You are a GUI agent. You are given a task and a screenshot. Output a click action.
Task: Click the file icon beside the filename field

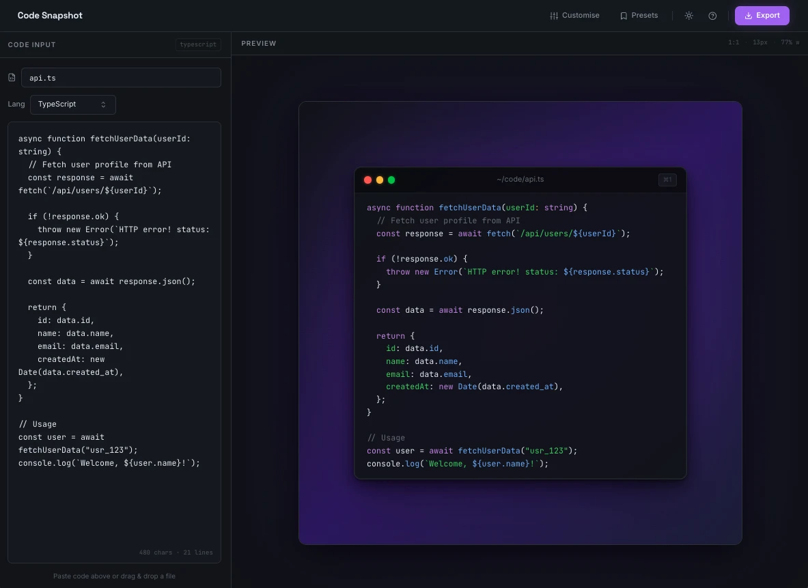tap(12, 77)
